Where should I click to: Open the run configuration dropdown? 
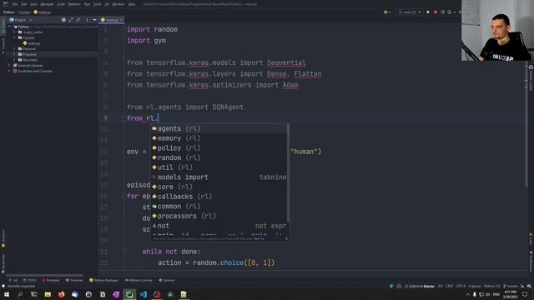410,12
